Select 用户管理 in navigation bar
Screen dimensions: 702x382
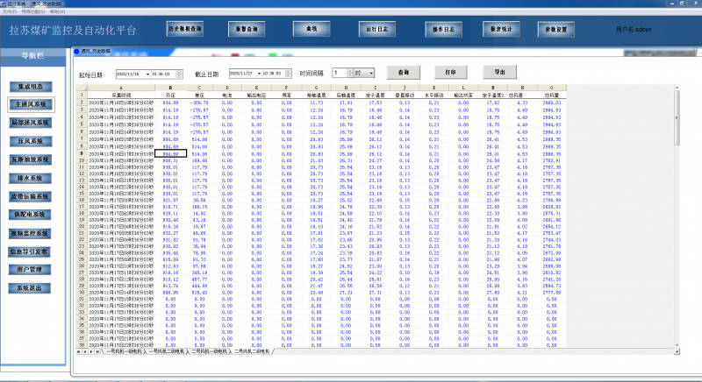pyautogui.click(x=30, y=269)
